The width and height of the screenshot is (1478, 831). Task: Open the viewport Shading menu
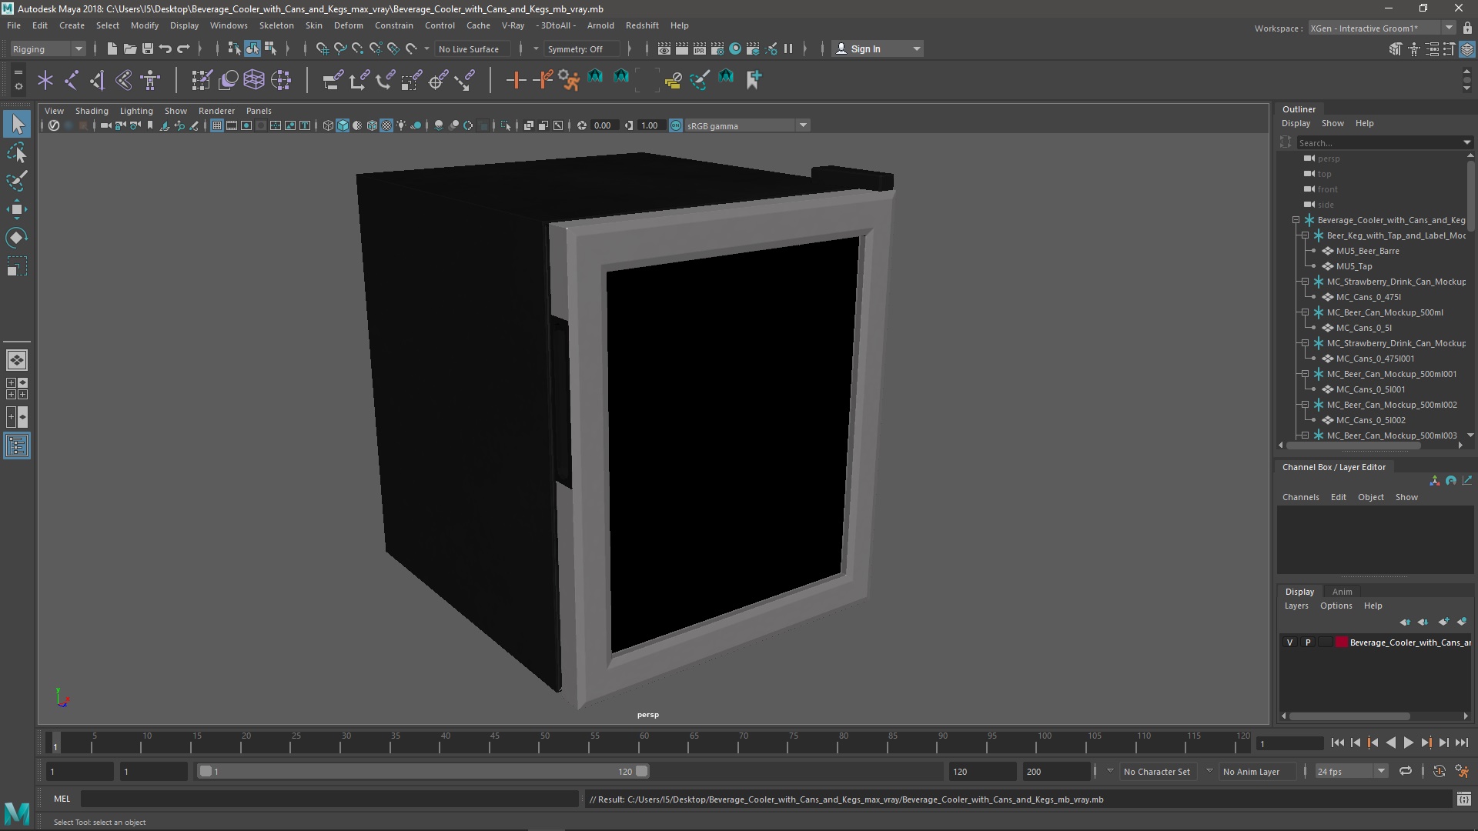tap(92, 111)
